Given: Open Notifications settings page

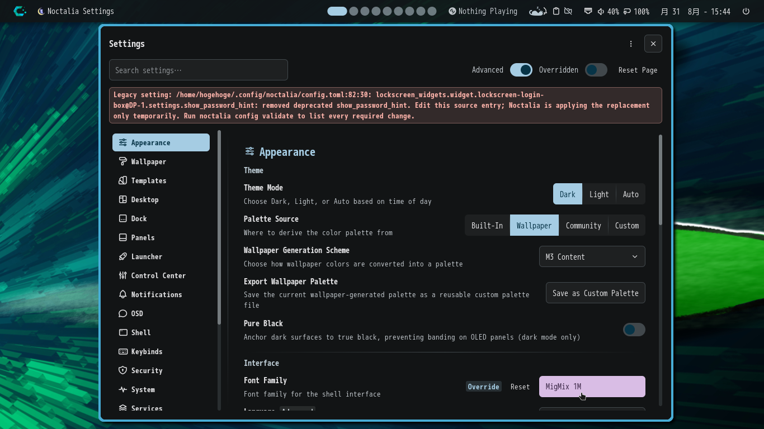Looking at the screenshot, I should tap(161, 294).
